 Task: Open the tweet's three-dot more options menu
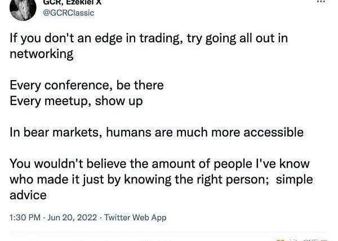pos(321,2)
